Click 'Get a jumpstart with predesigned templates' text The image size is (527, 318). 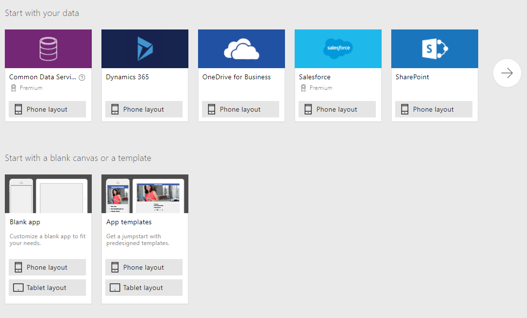click(x=138, y=240)
